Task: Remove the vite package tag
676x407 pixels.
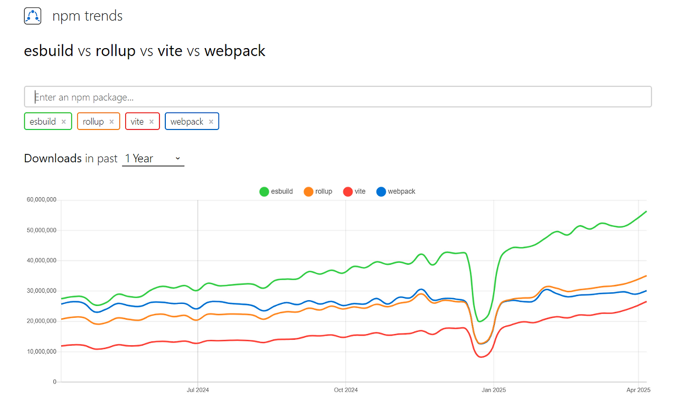Action: pos(152,121)
